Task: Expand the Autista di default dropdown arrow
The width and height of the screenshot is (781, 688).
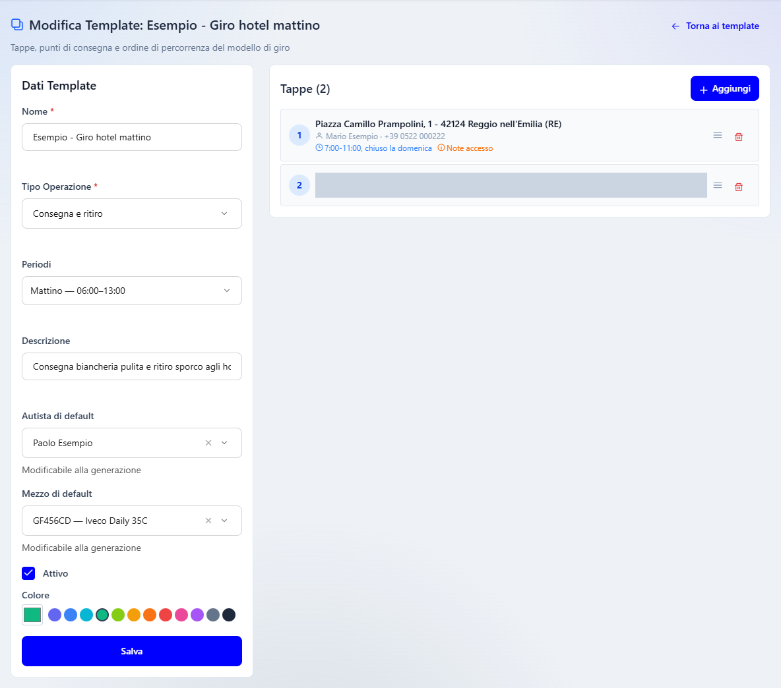Action: point(225,443)
